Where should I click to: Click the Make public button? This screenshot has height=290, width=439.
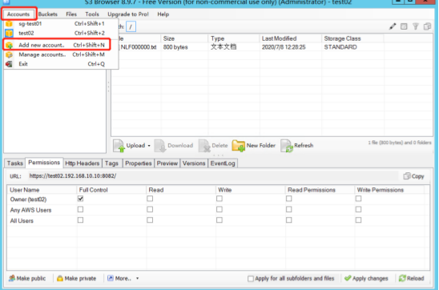point(27,279)
